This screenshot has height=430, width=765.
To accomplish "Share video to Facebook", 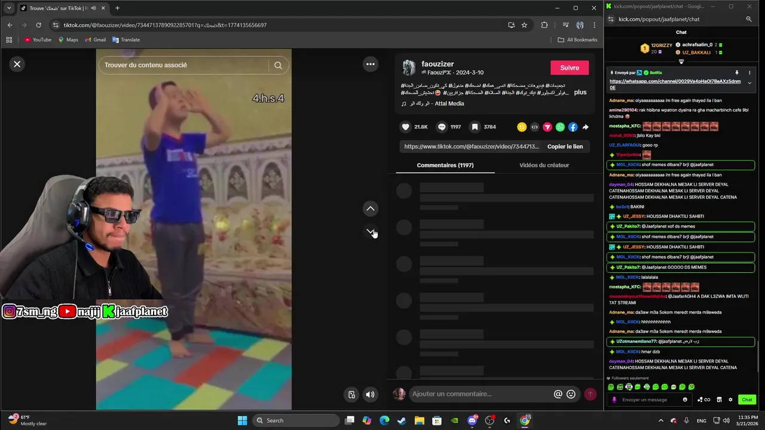I will coord(573,127).
